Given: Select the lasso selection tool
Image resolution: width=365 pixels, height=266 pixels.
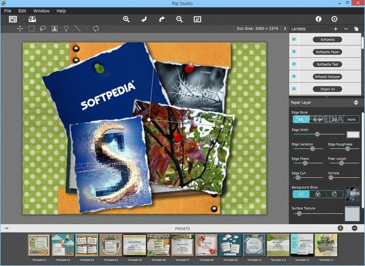Looking at the screenshot, I should click(x=43, y=29).
